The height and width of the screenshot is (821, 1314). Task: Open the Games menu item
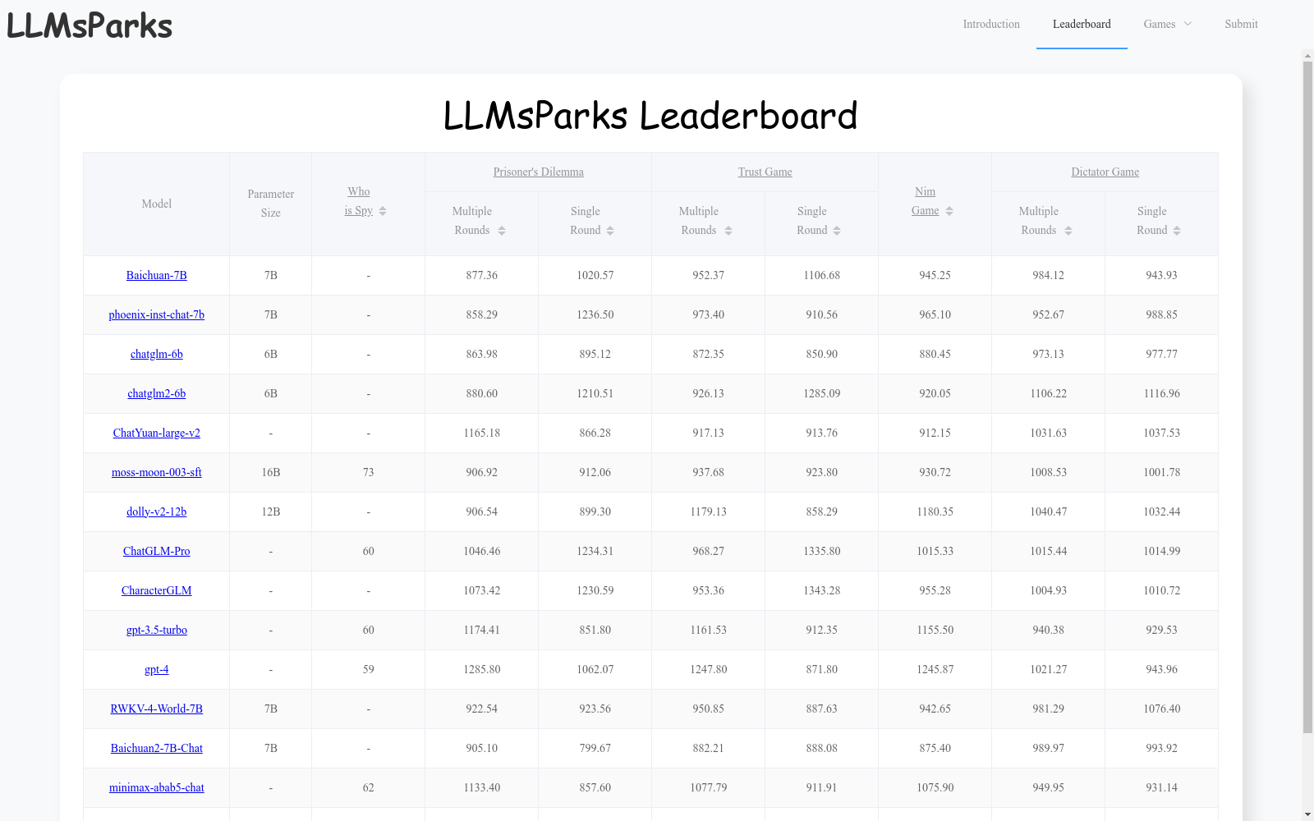point(1160,24)
